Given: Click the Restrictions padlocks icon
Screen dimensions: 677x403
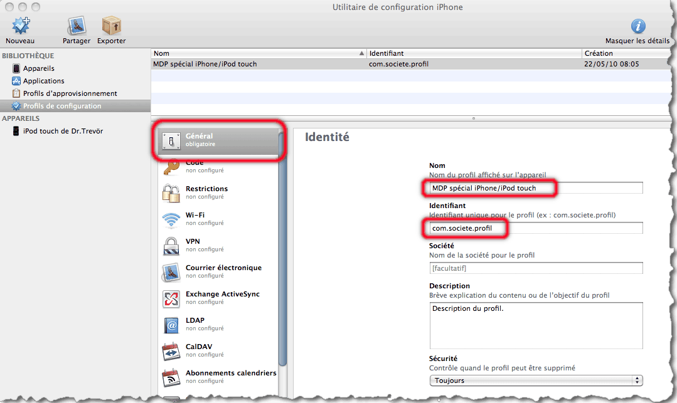Looking at the screenshot, I should 171,193.
